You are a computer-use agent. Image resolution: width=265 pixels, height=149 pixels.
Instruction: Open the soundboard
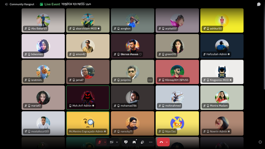click(x=142, y=142)
